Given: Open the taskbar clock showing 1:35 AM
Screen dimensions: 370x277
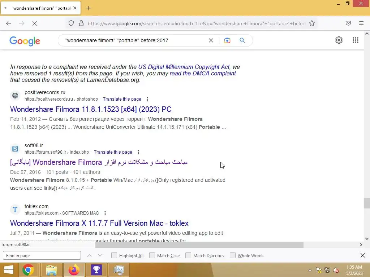Looking at the screenshot, I should (354, 270).
